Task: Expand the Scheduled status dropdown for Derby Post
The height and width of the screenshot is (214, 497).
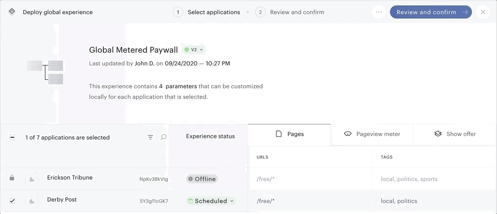Action: click(211, 201)
